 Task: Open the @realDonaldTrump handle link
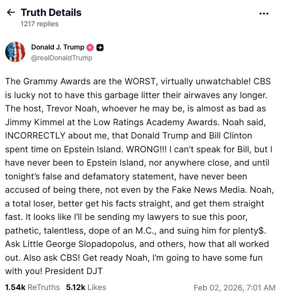pyautogui.click(x=62, y=58)
